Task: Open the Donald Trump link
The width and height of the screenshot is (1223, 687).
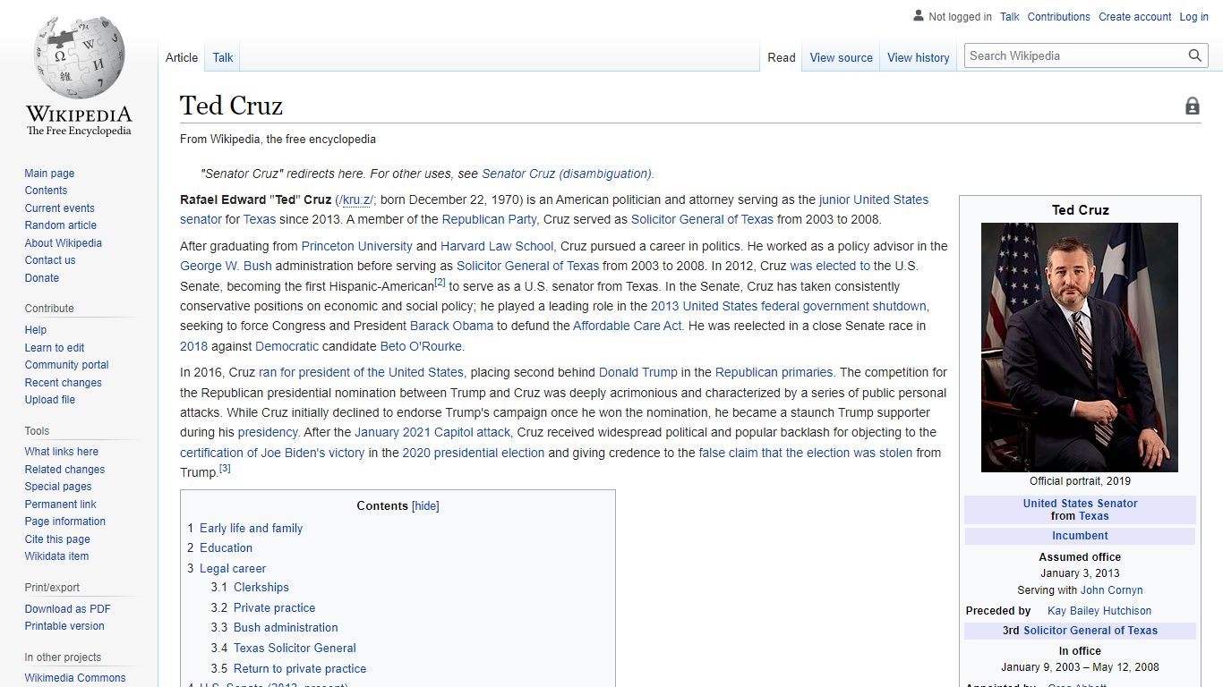Action: pos(637,372)
